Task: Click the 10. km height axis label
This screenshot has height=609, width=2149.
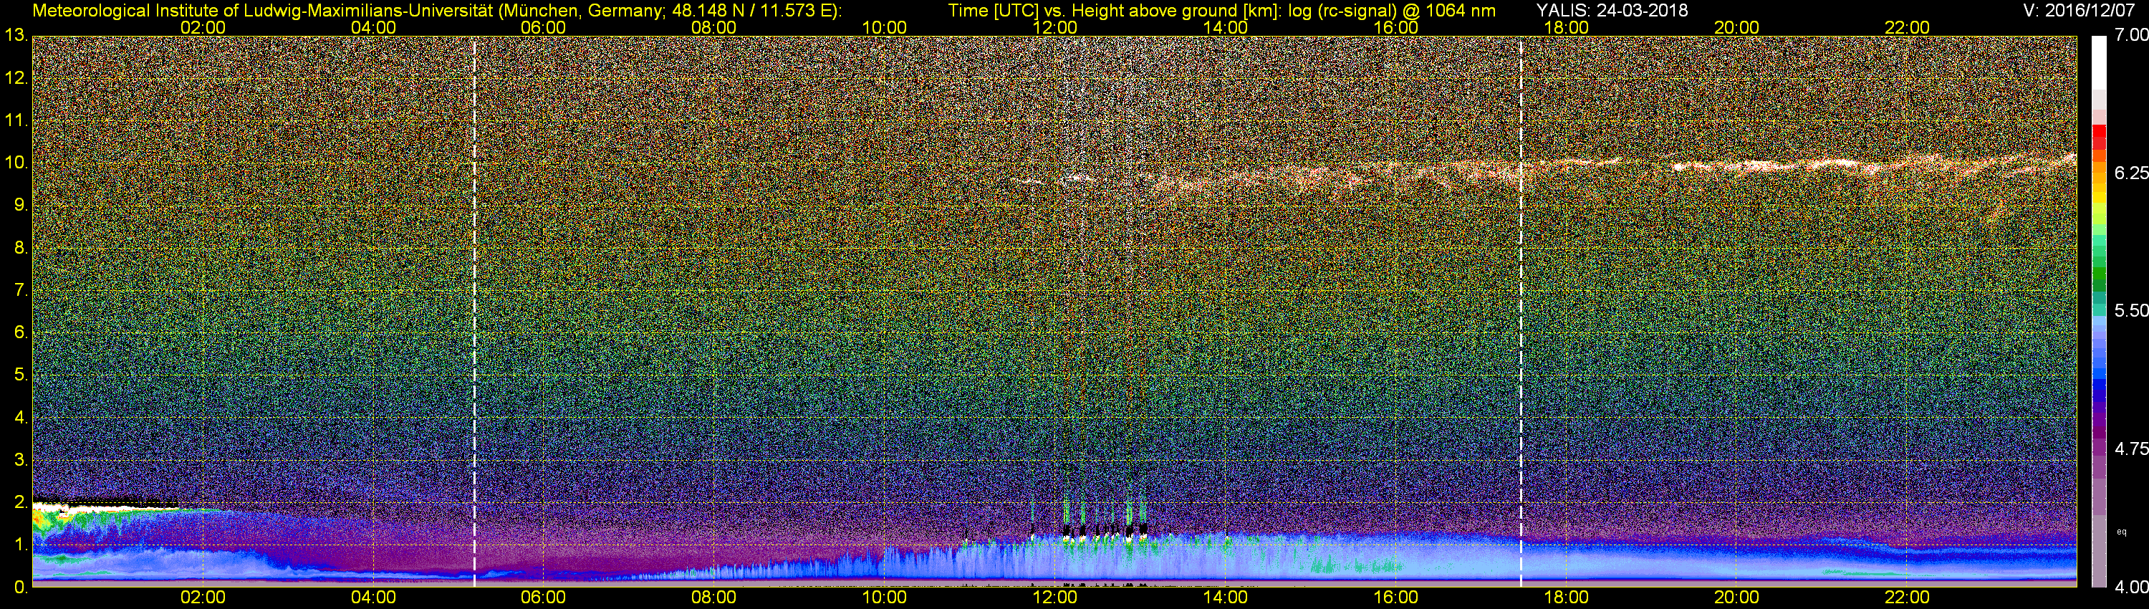Action: click(x=15, y=163)
